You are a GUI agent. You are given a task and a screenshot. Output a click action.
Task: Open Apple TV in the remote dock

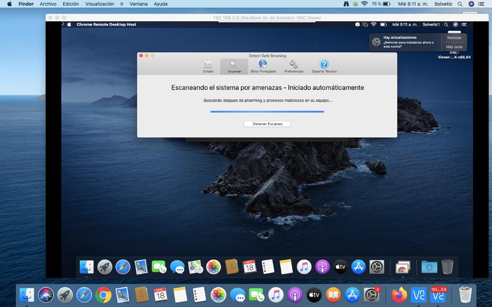[x=340, y=267]
